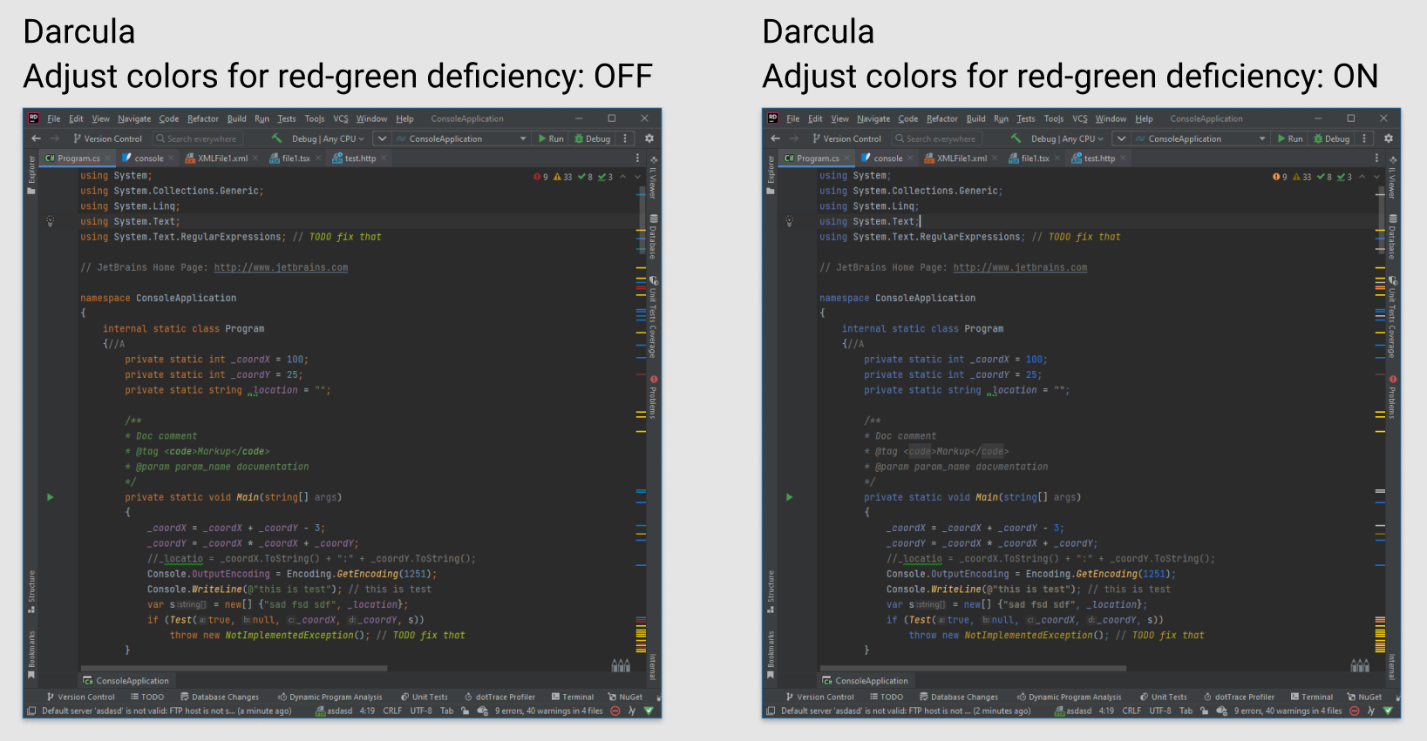Open the NuGet tool window in right ON window
Image resolution: width=1427 pixels, height=741 pixels.
coord(1364,697)
